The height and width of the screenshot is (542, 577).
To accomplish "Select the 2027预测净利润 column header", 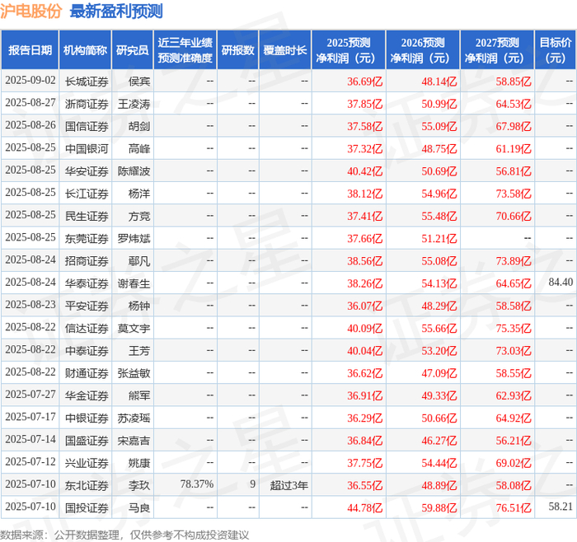I will pos(497,50).
